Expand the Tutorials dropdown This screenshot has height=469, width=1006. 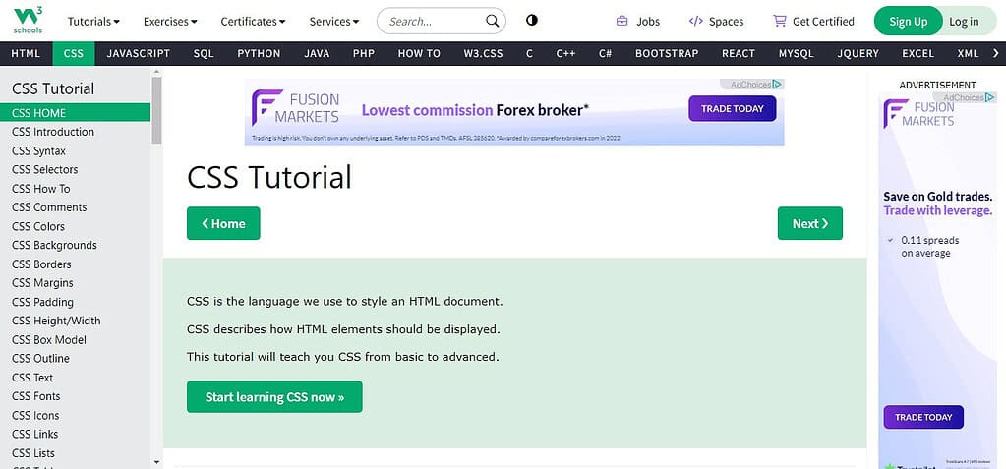click(x=93, y=22)
